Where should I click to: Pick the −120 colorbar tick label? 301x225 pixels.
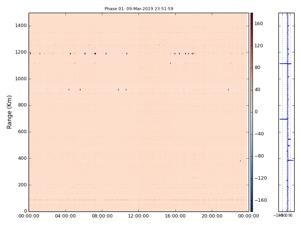click(x=261, y=178)
